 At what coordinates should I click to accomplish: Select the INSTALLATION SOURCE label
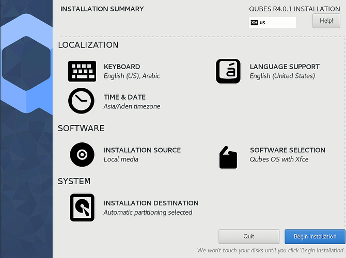tap(143, 150)
